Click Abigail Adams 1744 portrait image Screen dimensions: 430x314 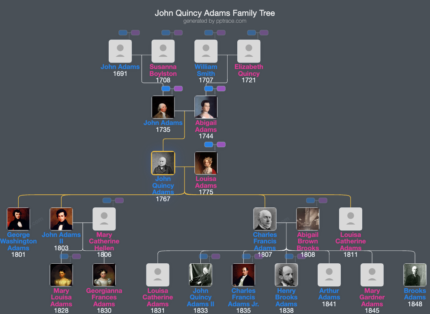206,107
